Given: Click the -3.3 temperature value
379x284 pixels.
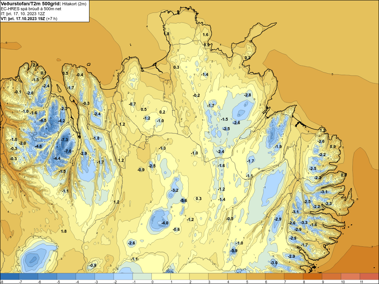Looking at the screenshot, I should click(x=304, y=222).
